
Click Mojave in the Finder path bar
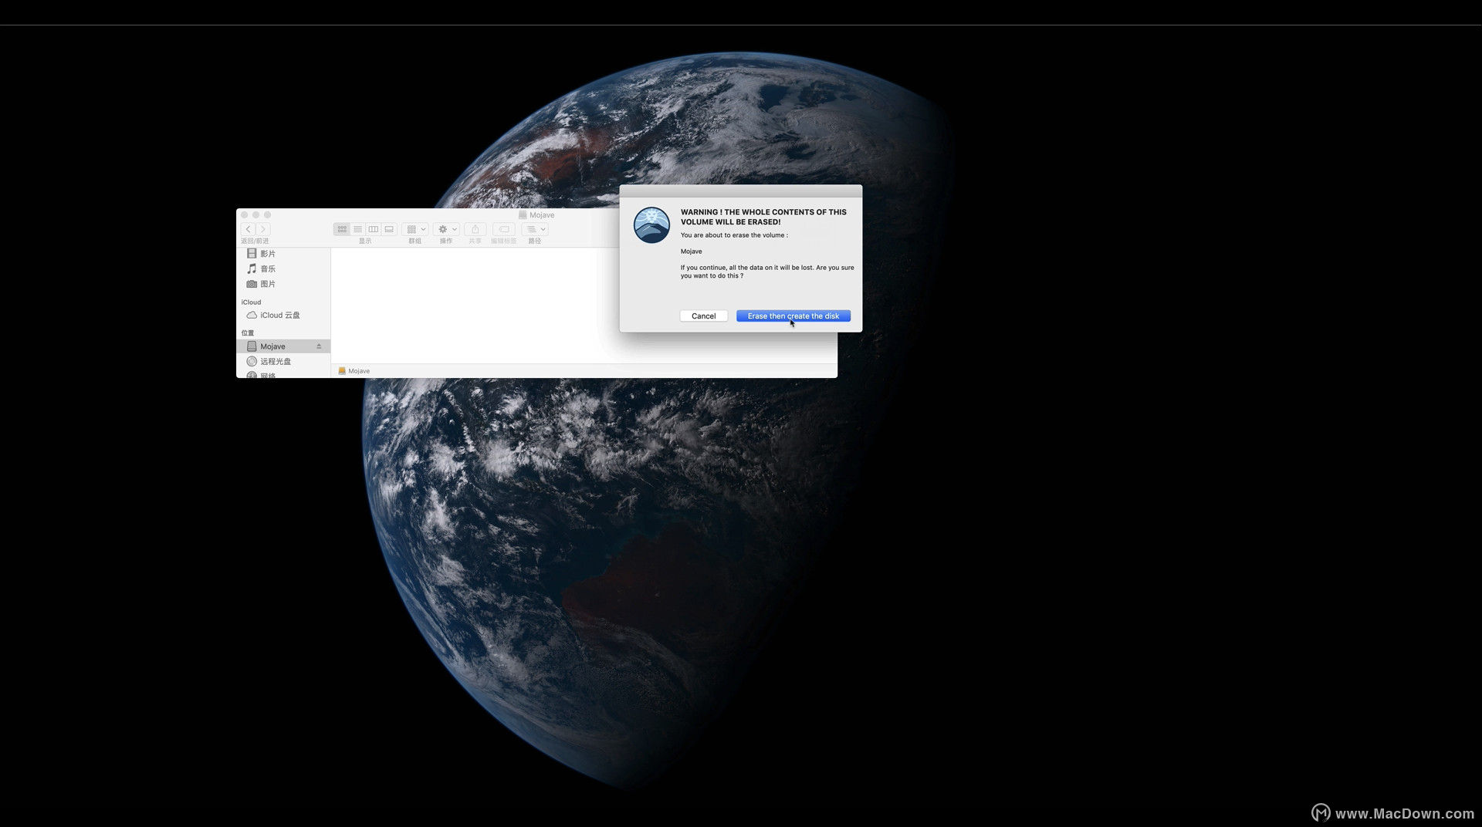(x=354, y=371)
